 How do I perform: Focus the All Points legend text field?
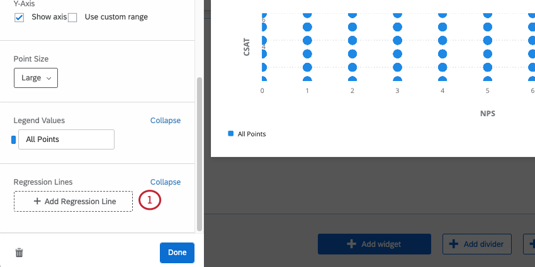[x=66, y=139]
